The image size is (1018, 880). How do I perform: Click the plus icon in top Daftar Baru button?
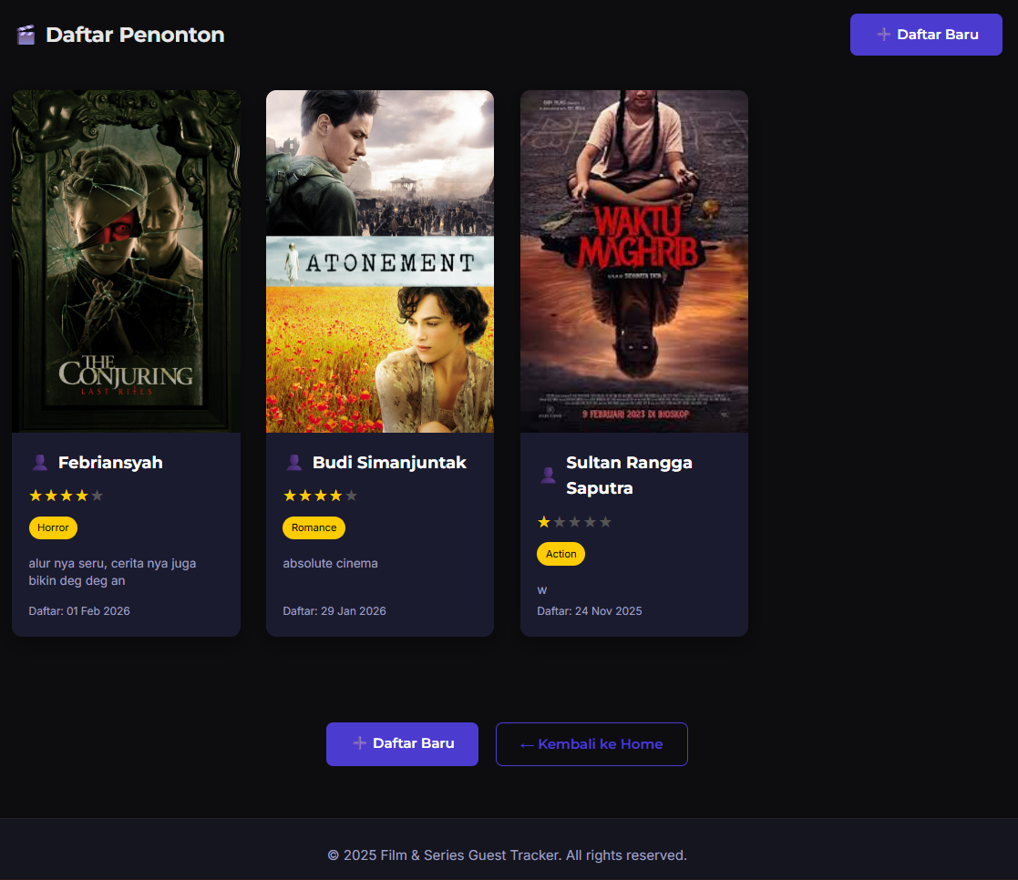pyautogui.click(x=883, y=35)
